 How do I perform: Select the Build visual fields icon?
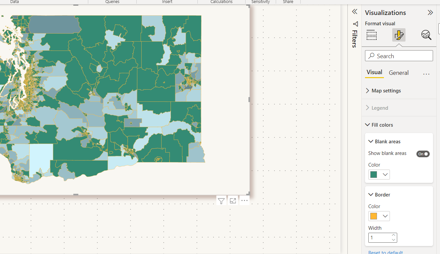click(x=372, y=35)
